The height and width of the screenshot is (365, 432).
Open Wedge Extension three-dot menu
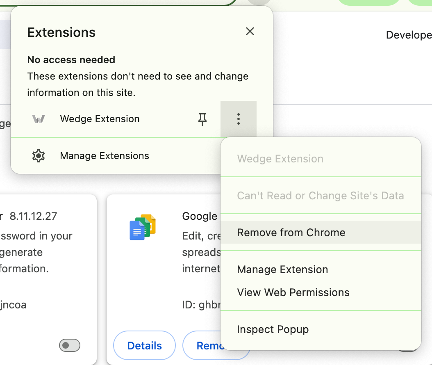[x=239, y=119]
